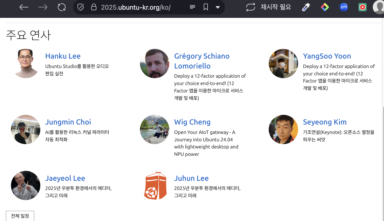The image size is (384, 221).
Task: Click the 재시작 필요 update button
Action: [268, 7]
